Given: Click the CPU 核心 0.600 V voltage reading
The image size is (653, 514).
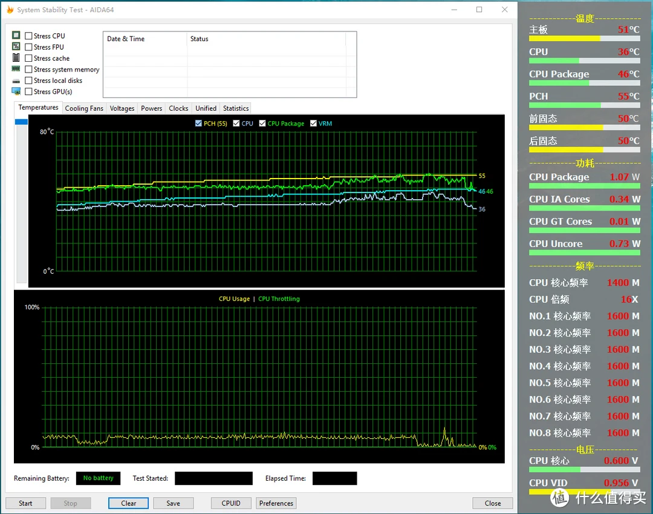Looking at the screenshot, I should (584, 461).
